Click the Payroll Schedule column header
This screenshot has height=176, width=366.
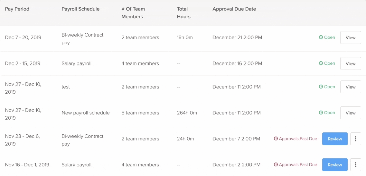click(80, 9)
